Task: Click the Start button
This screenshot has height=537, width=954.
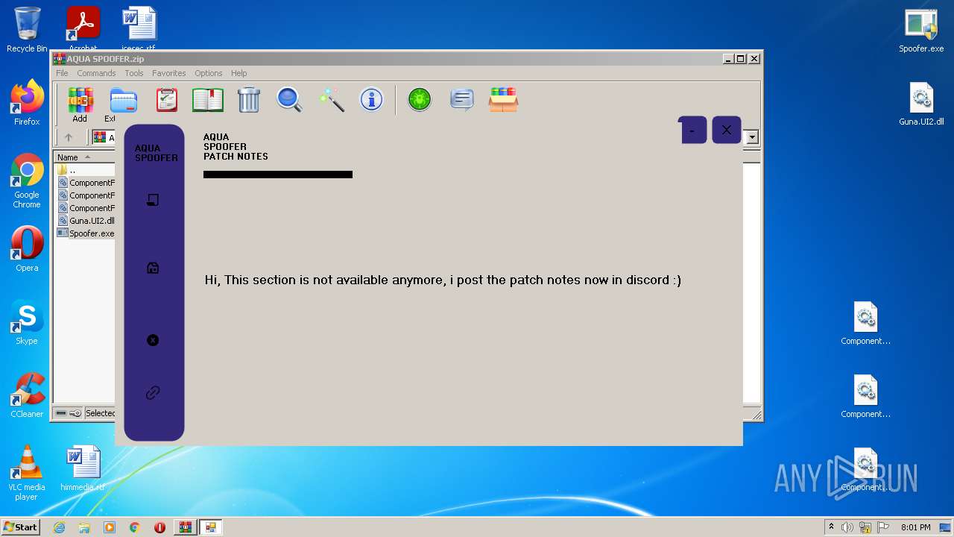Action: click(x=21, y=527)
